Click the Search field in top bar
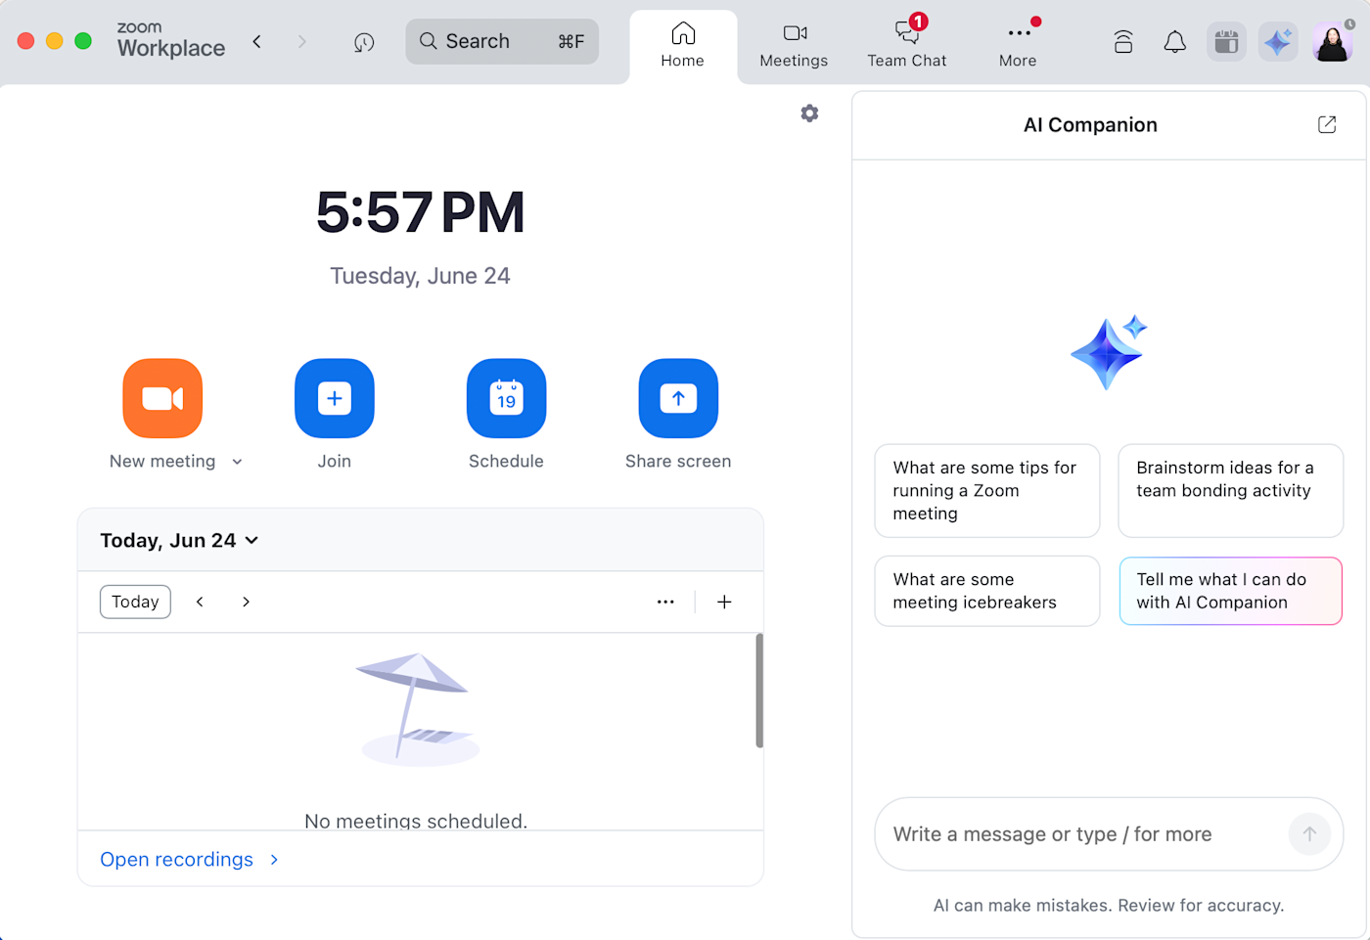Screen dimensions: 1370x940 [502, 41]
